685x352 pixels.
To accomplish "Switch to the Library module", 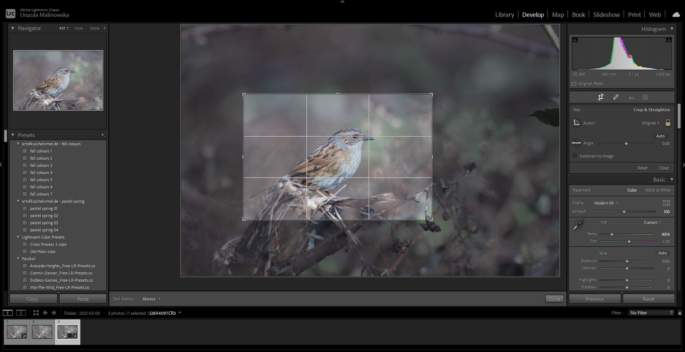I will [504, 15].
